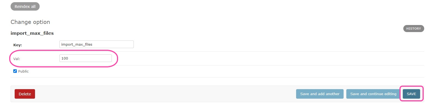428x103 pixels.
Task: Focus the Key input field
Action: point(96,44)
